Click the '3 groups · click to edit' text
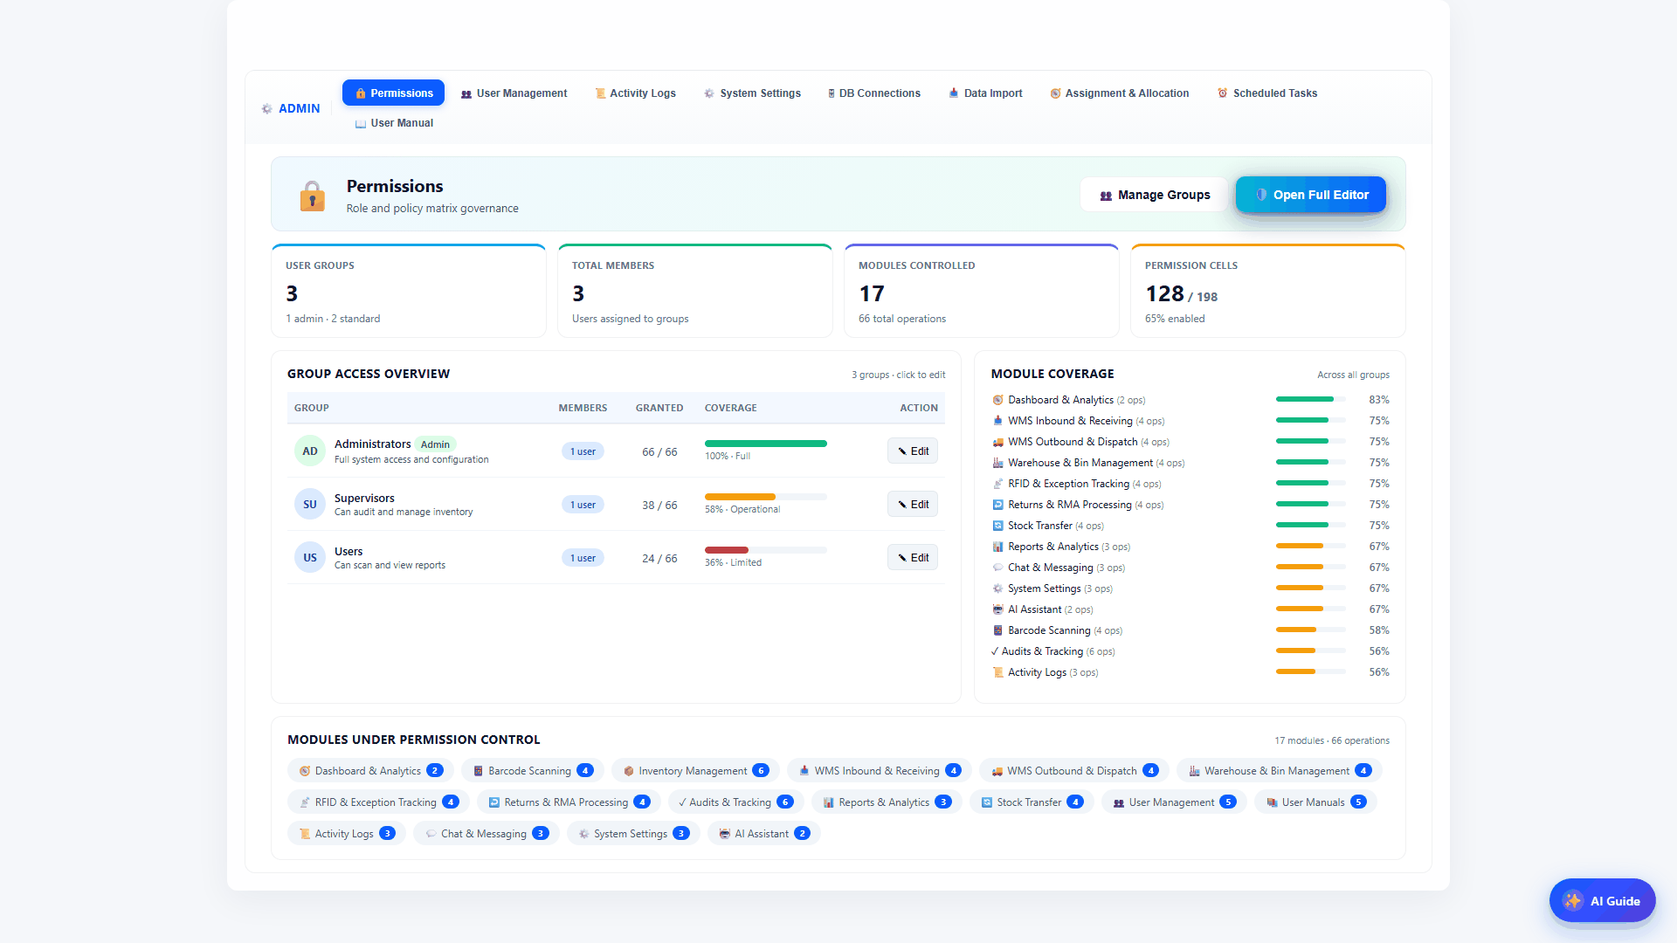Viewport: 1677px width, 943px height. pyautogui.click(x=898, y=375)
